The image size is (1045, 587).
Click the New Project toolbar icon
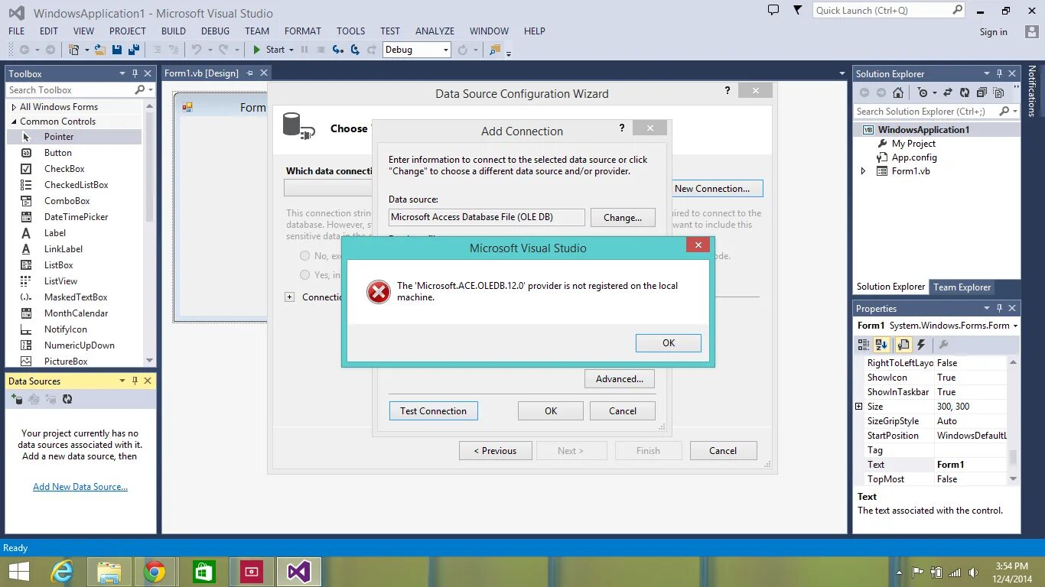pyautogui.click(x=74, y=50)
